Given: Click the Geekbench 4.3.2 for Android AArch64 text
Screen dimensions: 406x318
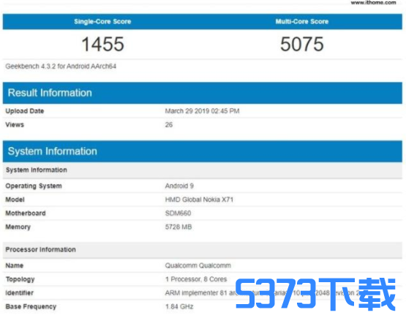Looking at the screenshot, I should pyautogui.click(x=61, y=67).
